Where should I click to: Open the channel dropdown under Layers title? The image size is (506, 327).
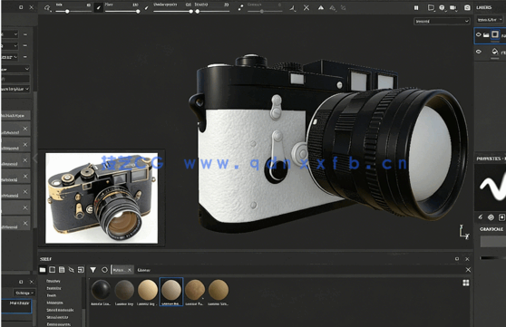coord(490,20)
